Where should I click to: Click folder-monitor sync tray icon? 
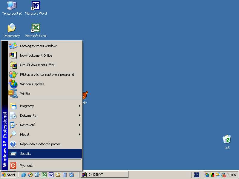coord(218,175)
